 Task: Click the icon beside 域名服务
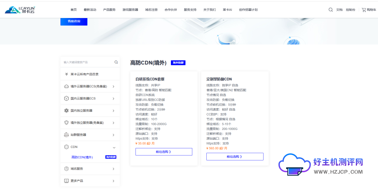pyautogui.click(x=66, y=169)
